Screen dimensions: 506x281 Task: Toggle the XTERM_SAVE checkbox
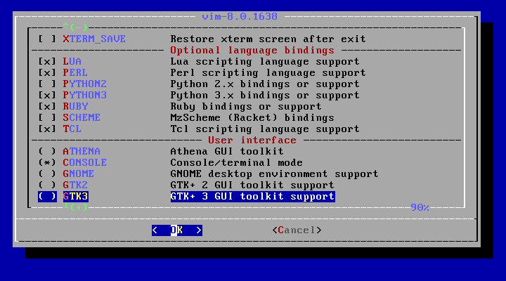point(47,39)
